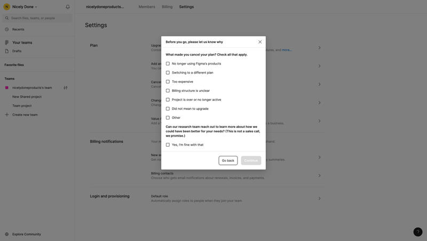
Task: Select the Settings tab
Action: click(186, 7)
